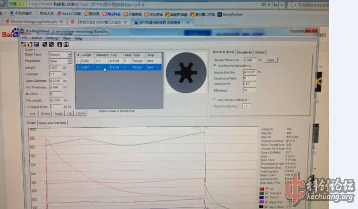358x209 pixels.
Task: Click the blue Thrust color swatch
Action: point(261,198)
